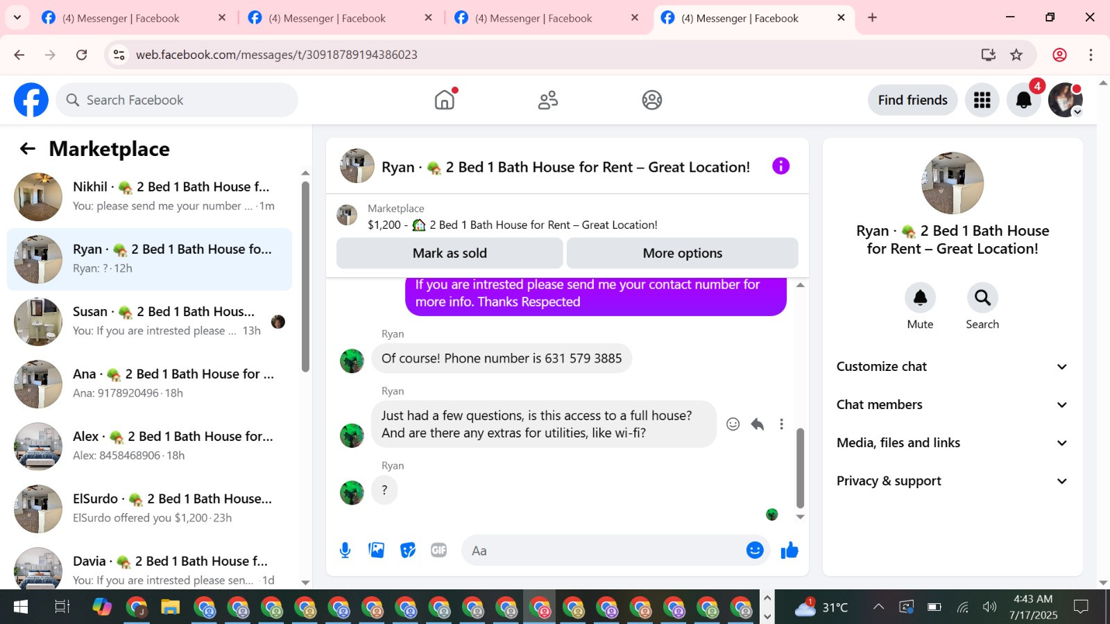
Task: Open the Facebook menu grid icon
Action: (982, 100)
